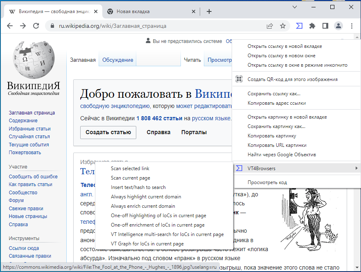Open Ссылки сюда sidebar link

(24, 248)
